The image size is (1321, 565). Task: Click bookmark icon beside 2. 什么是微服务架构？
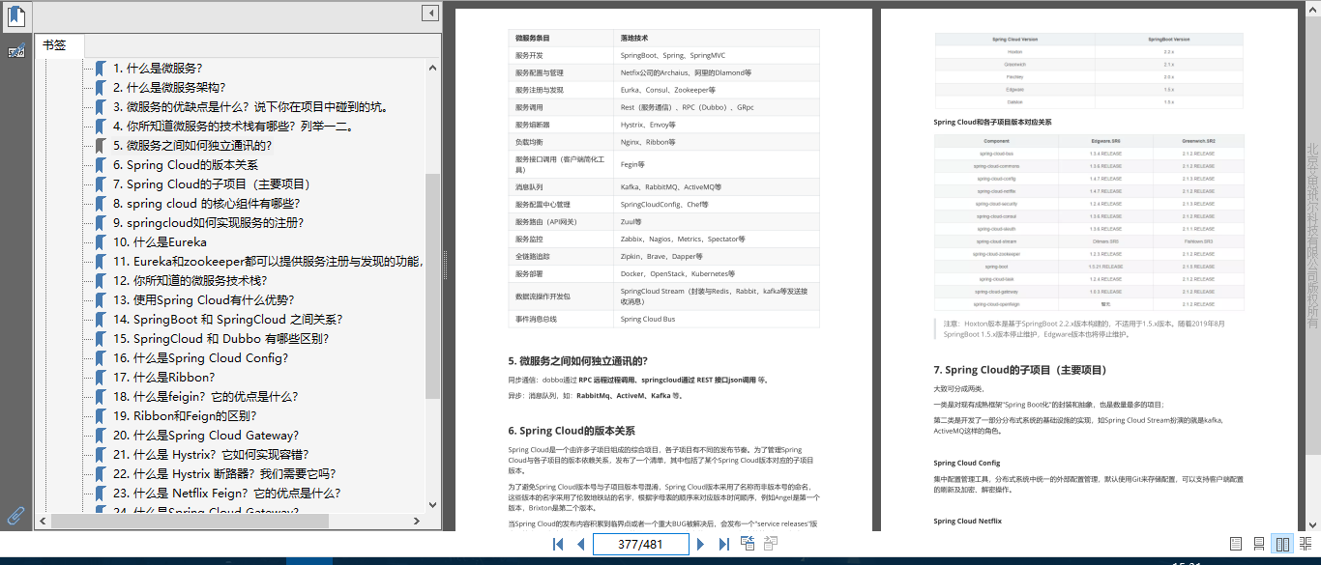tap(100, 88)
